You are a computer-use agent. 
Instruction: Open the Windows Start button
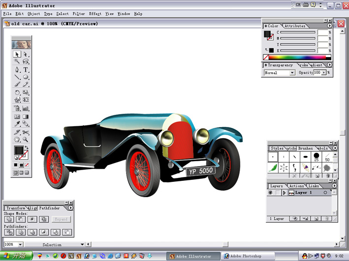click(x=16, y=256)
